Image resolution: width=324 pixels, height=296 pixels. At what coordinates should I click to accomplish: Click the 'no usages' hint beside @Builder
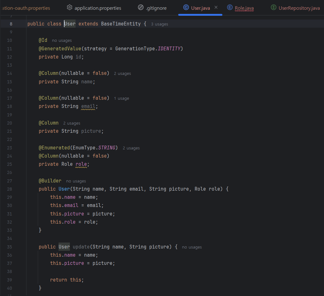[x=76, y=181]
